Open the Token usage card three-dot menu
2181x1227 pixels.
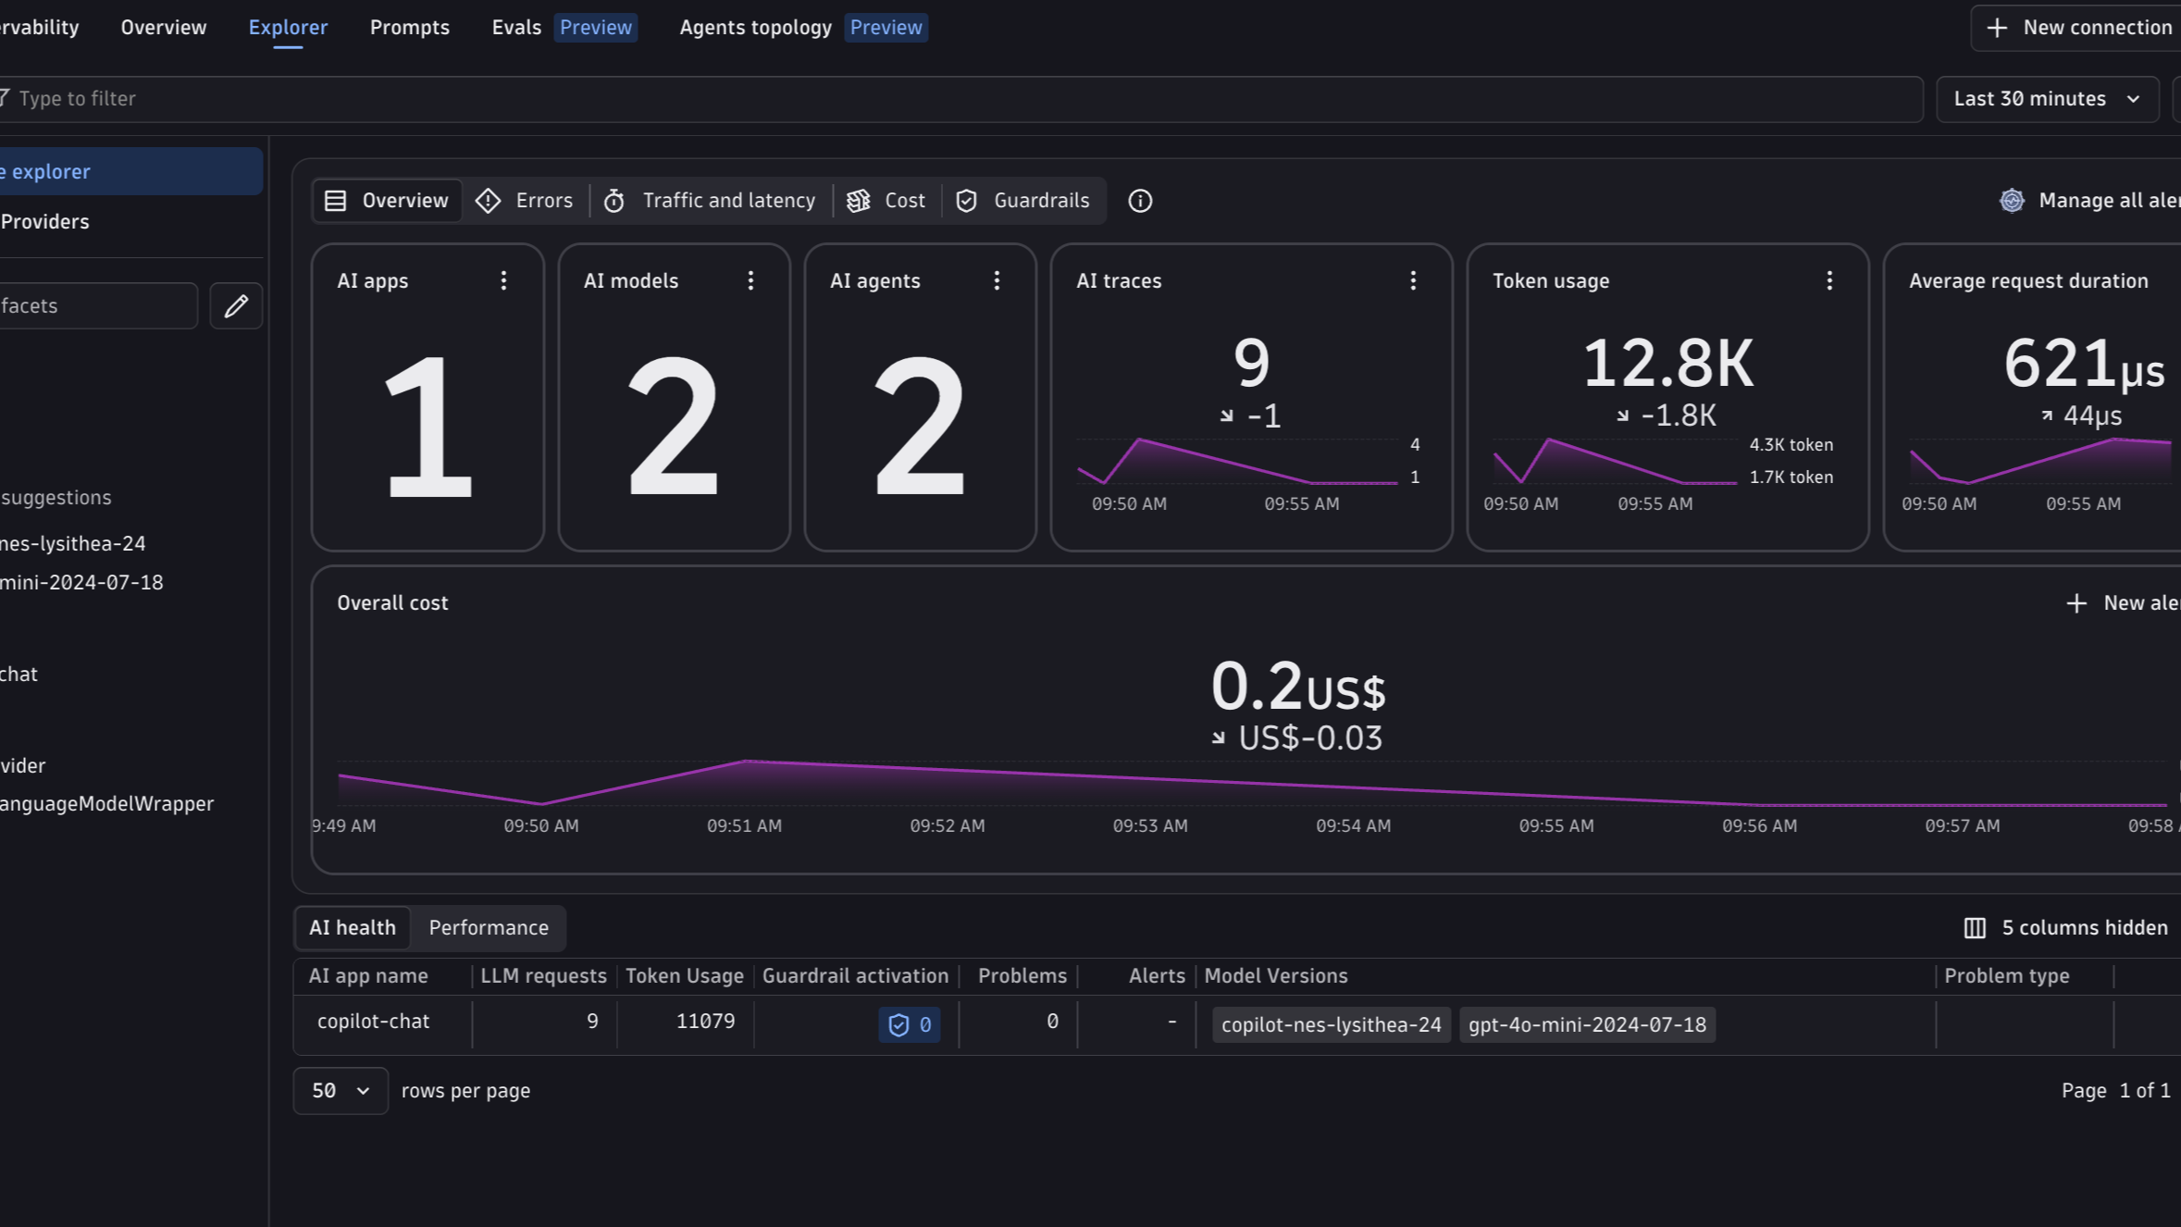[x=1829, y=280]
